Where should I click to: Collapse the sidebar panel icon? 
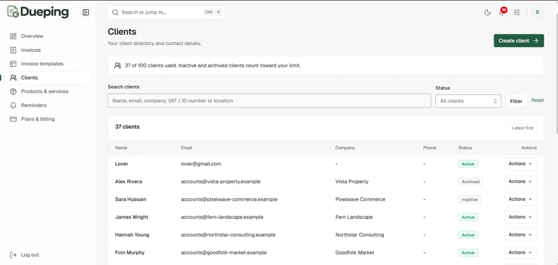pyautogui.click(x=86, y=12)
